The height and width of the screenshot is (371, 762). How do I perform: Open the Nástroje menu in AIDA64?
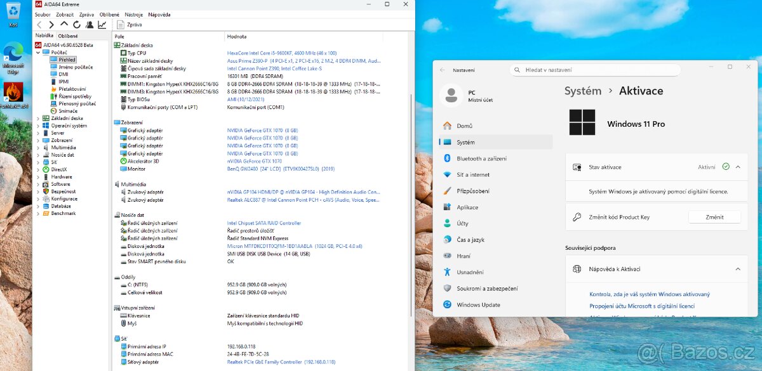(x=133, y=14)
